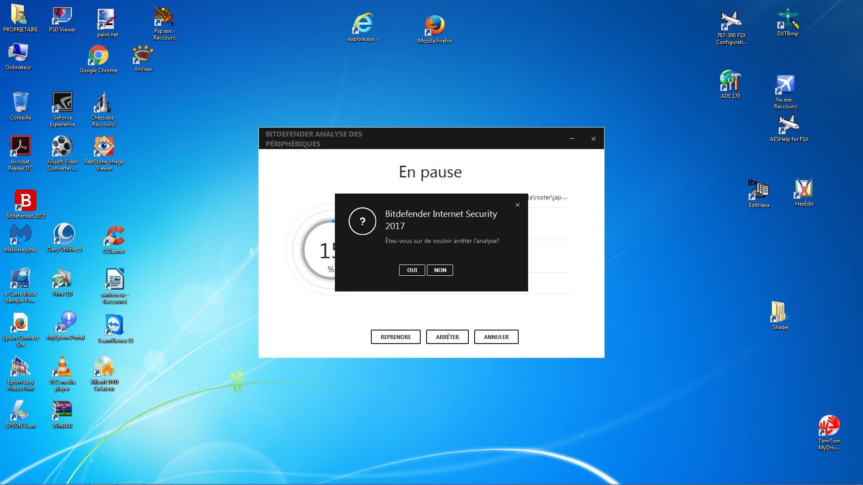Open Epson Easy Photo Print icon
Image resolution: width=863 pixels, height=485 pixels.
coord(20,373)
